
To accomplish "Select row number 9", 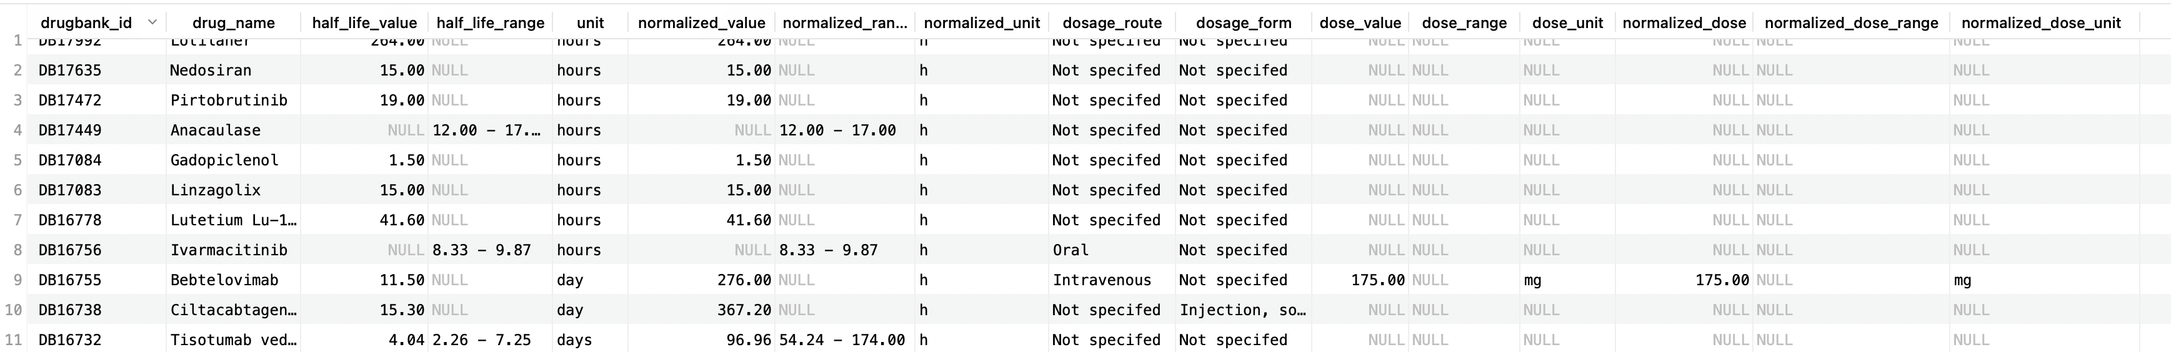I will pos(17,280).
